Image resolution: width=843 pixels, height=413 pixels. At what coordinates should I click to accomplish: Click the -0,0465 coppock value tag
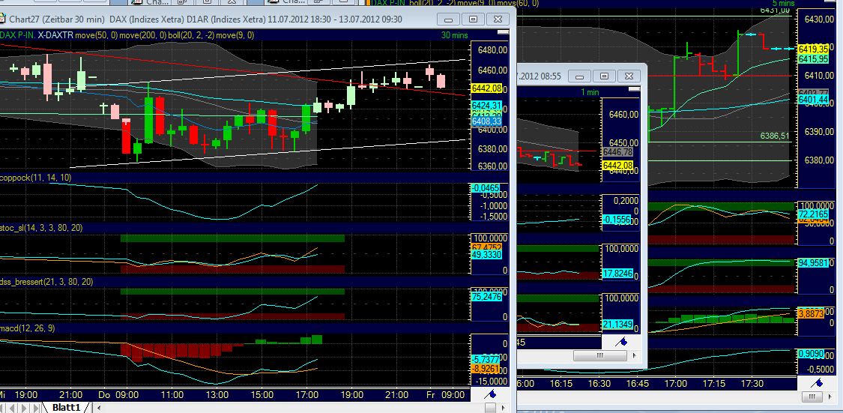486,187
